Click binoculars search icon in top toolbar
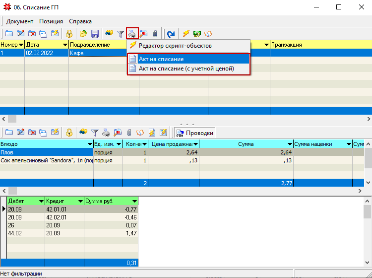Viewport: 372px width, 278px height. click(109, 33)
